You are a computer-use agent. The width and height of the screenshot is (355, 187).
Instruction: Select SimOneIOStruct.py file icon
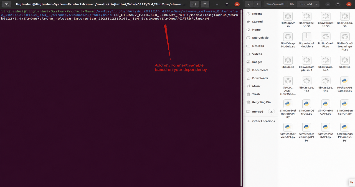coord(307,104)
